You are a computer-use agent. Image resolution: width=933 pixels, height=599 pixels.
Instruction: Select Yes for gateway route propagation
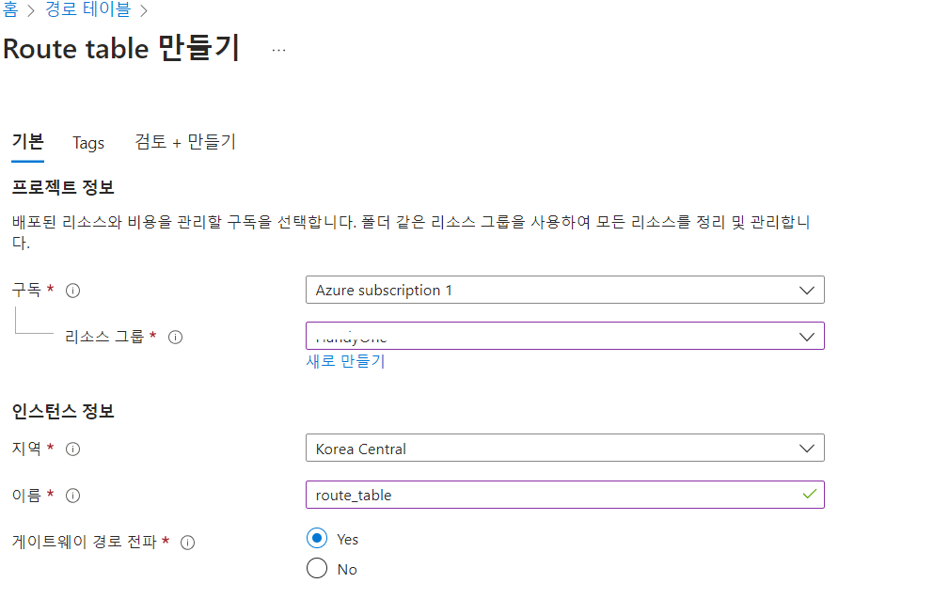pos(317,538)
